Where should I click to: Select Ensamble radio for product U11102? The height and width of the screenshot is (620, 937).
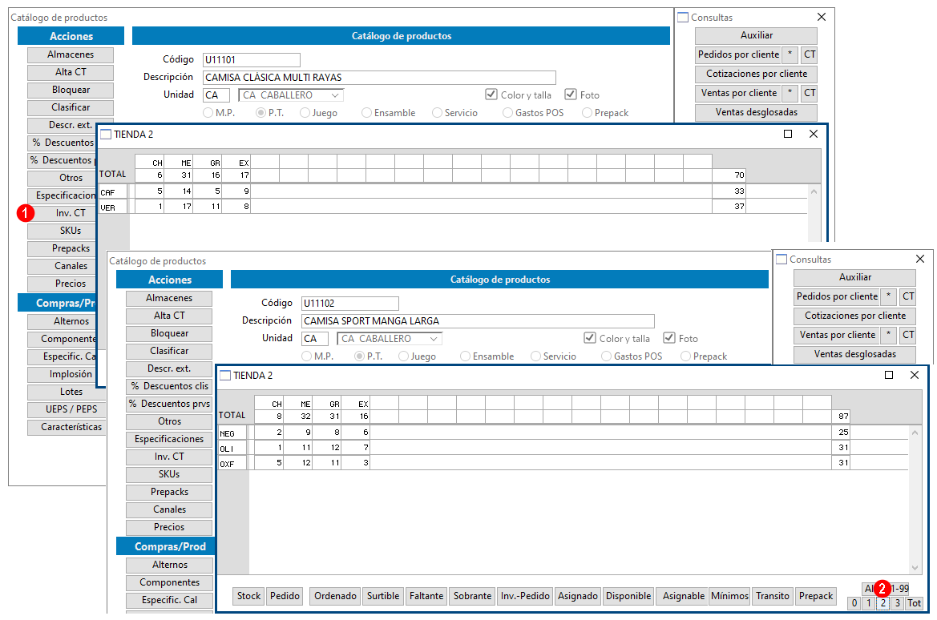coord(465,356)
